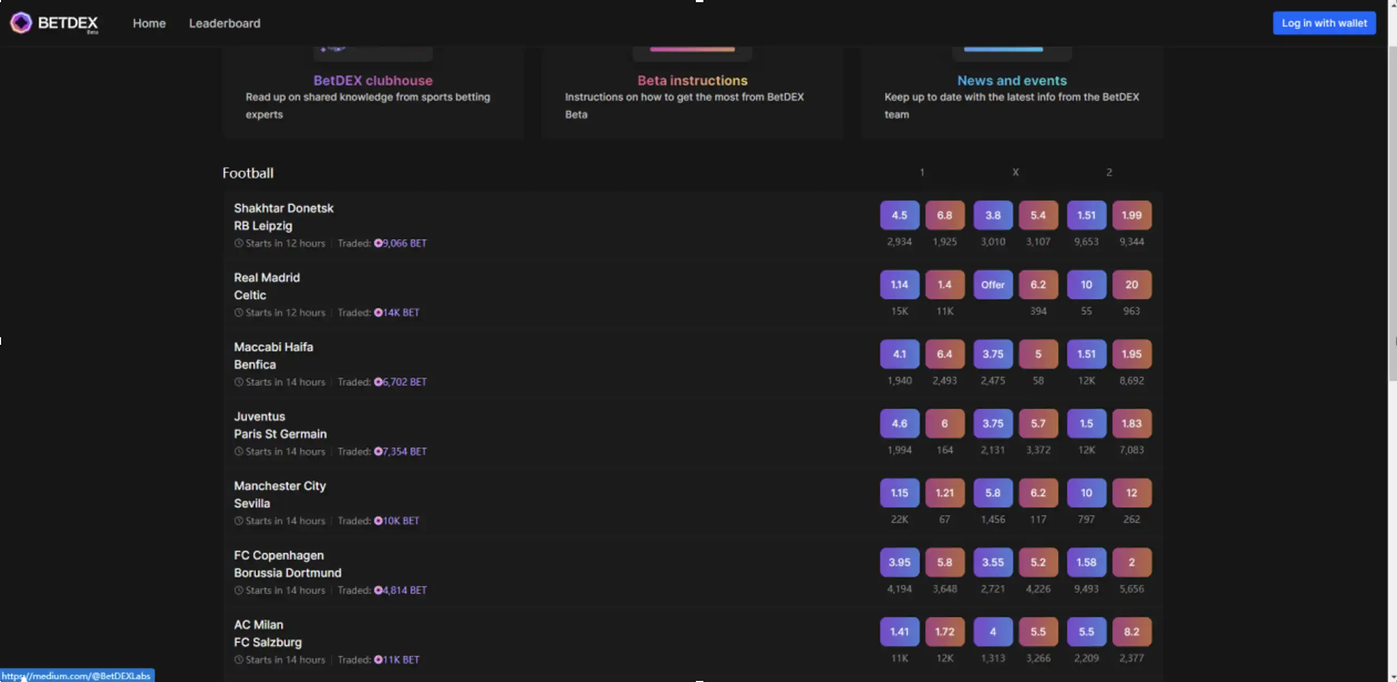Select Real Madrid lay odds 1.4
This screenshot has width=1397, height=682.
[945, 284]
